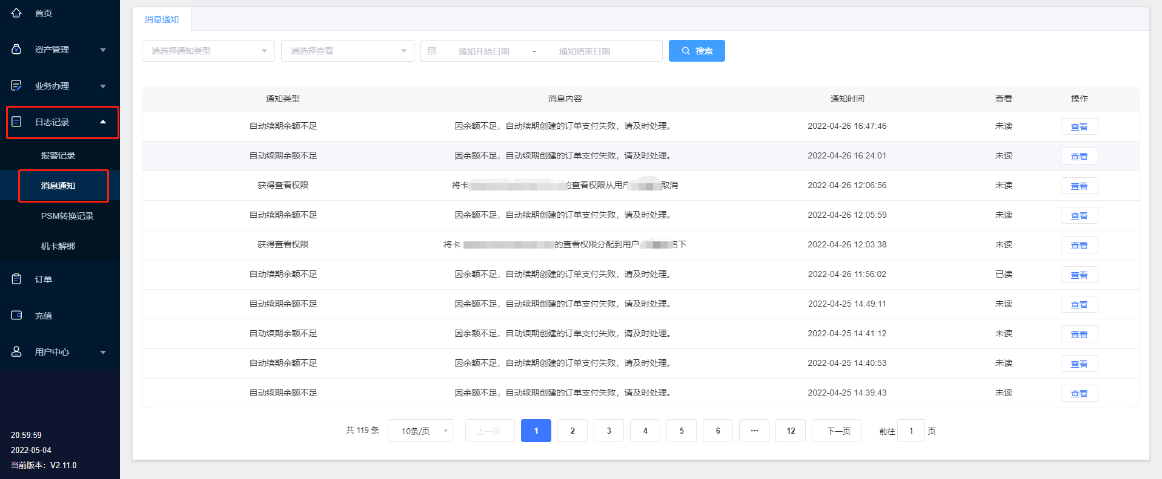Viewport: 1162px width, 479px height.
Task: Click the 用户中心 person icon
Action: click(x=16, y=351)
